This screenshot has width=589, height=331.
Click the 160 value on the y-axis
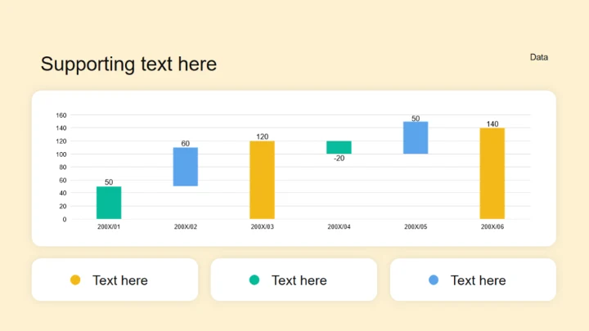[61, 115]
